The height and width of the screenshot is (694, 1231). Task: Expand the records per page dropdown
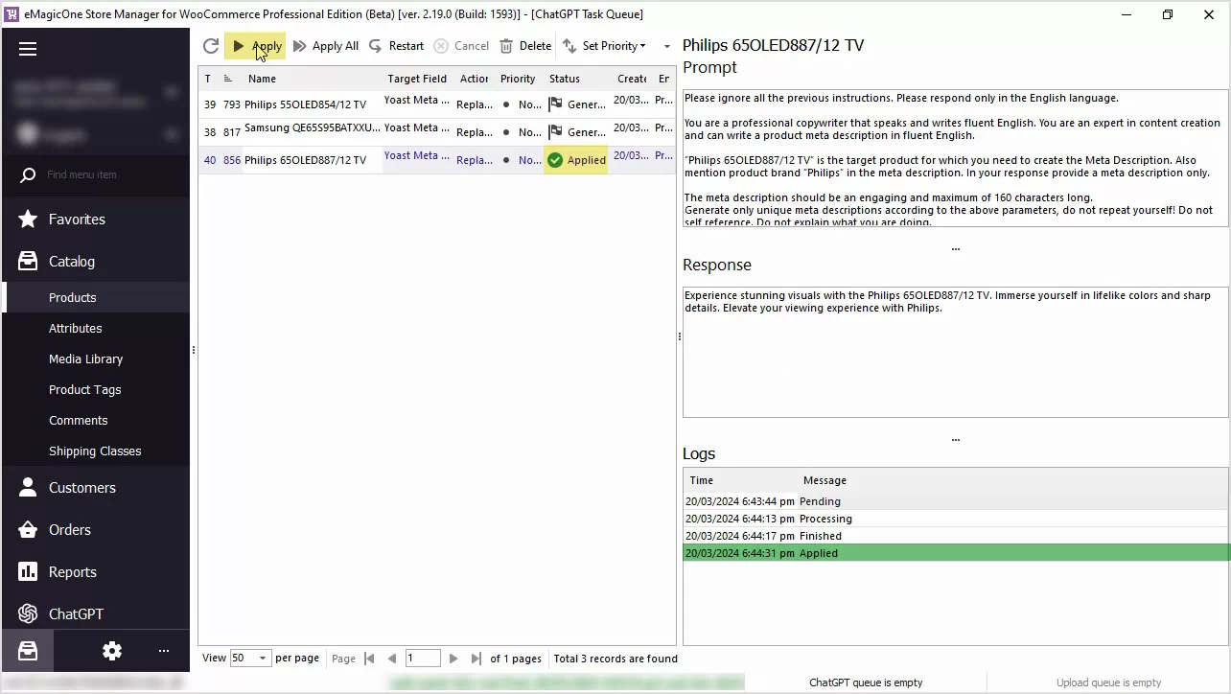tap(262, 659)
